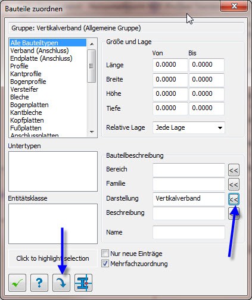The height and width of the screenshot is (300, 252).
Task: Click the << button next to Bereich
Action: pyautogui.click(x=234, y=170)
